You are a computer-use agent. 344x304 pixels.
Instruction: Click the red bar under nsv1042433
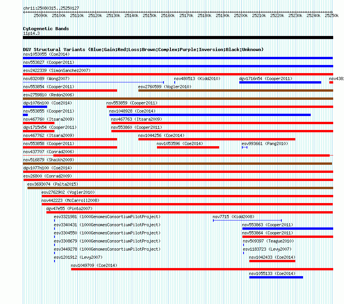click(272, 261)
